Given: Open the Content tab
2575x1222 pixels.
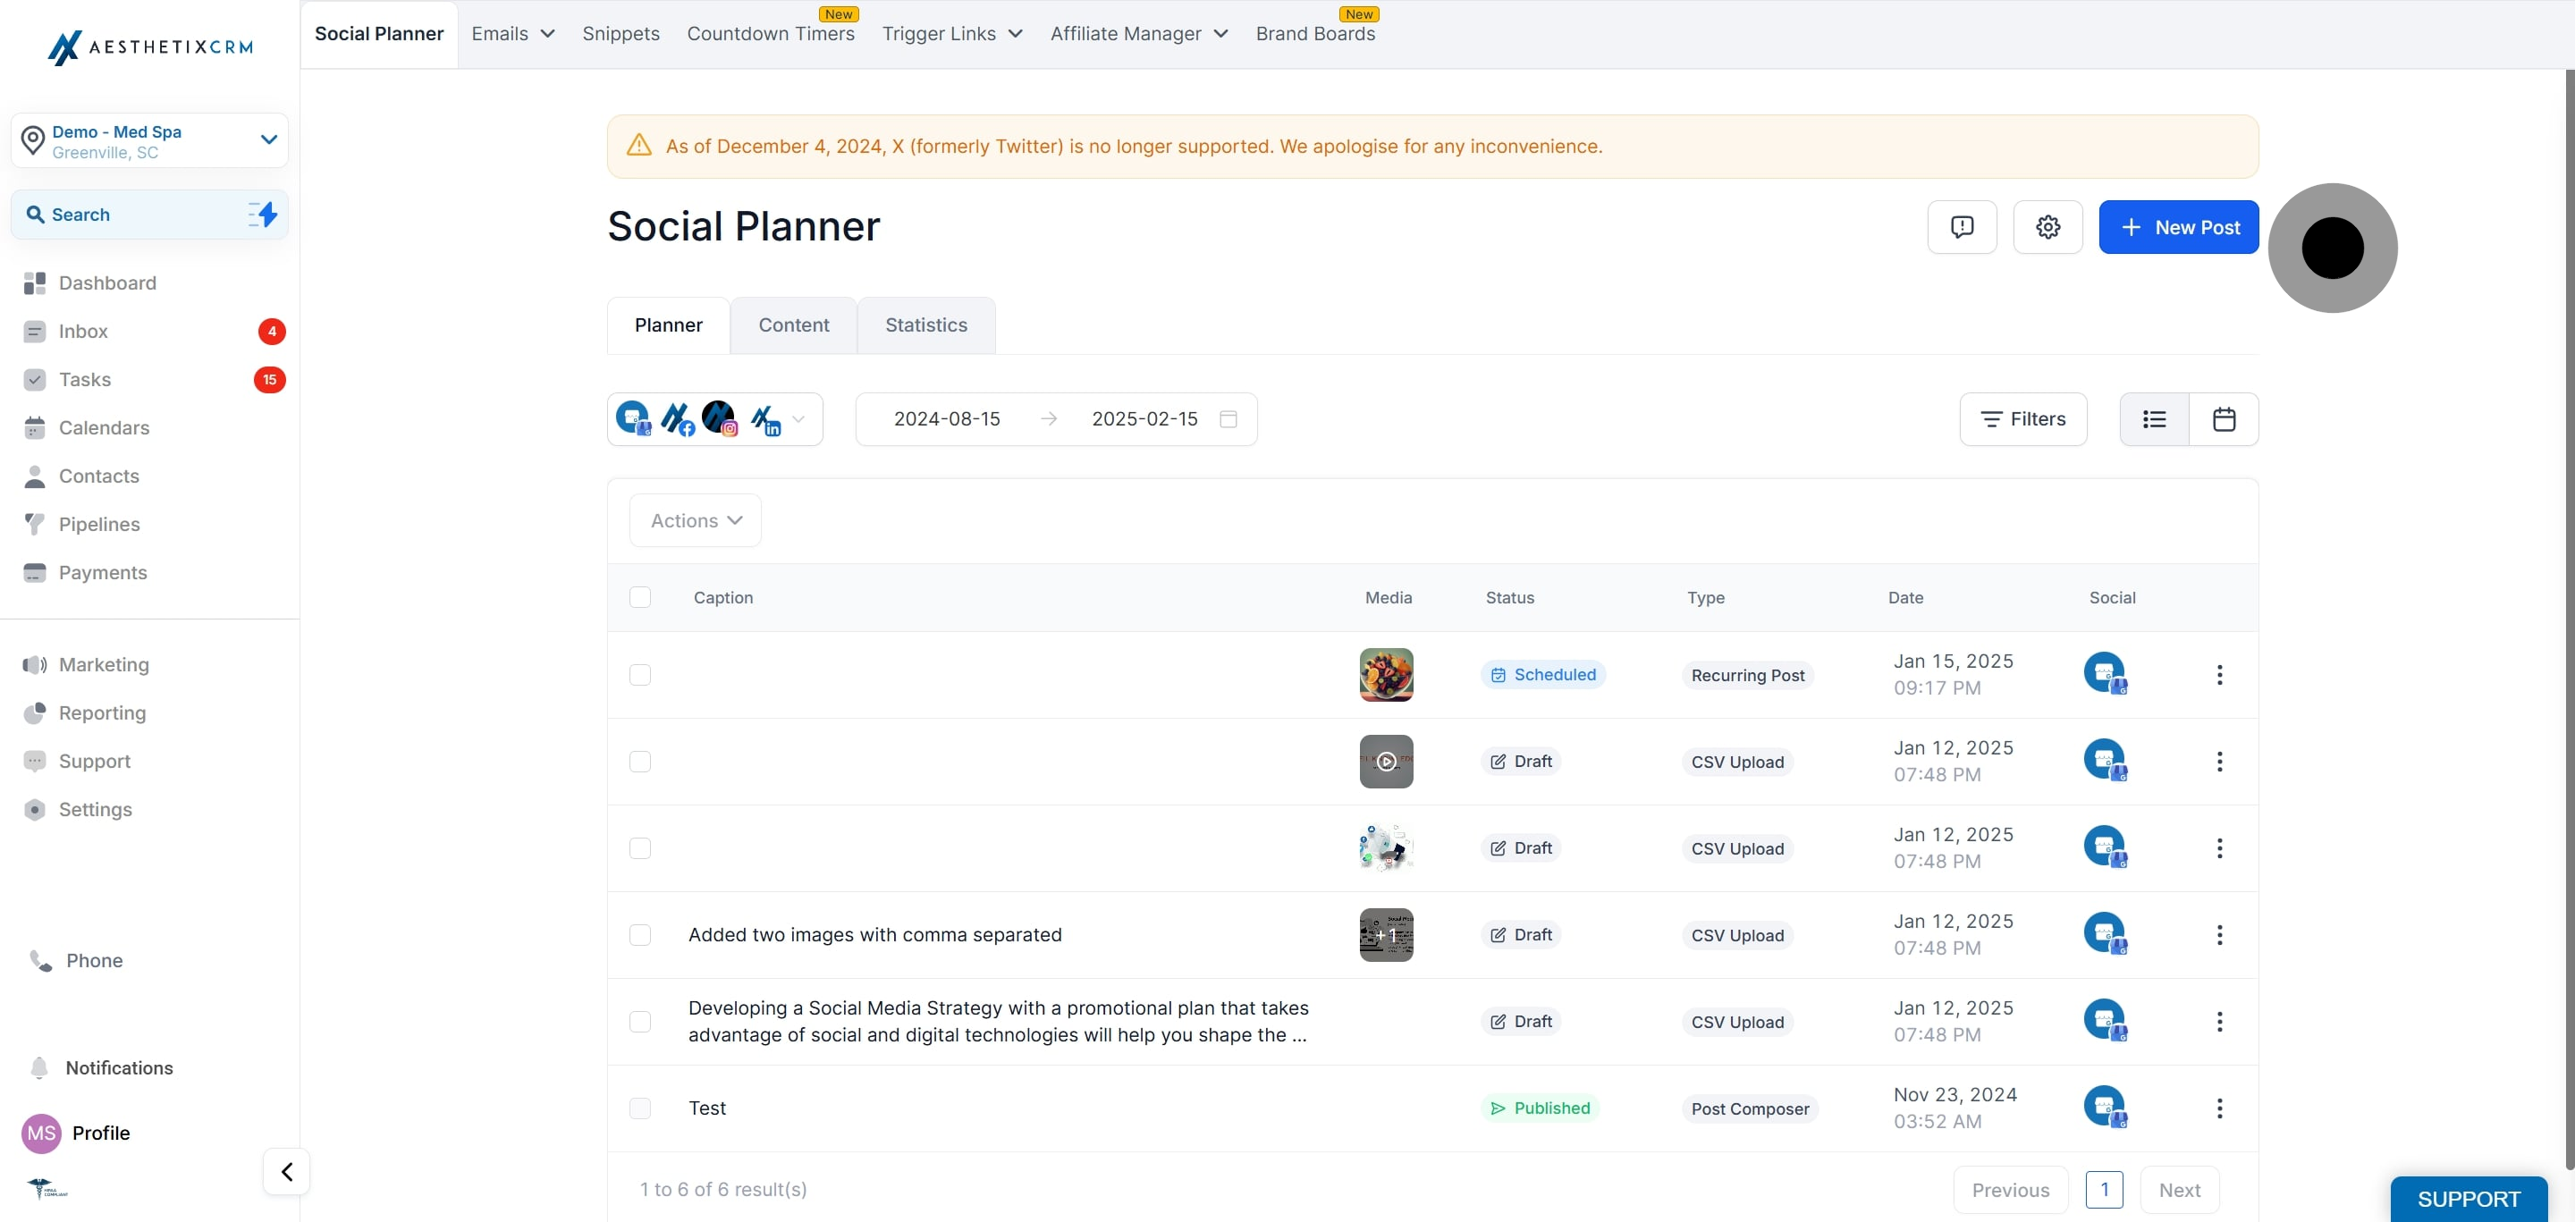Looking at the screenshot, I should pyautogui.click(x=793, y=324).
